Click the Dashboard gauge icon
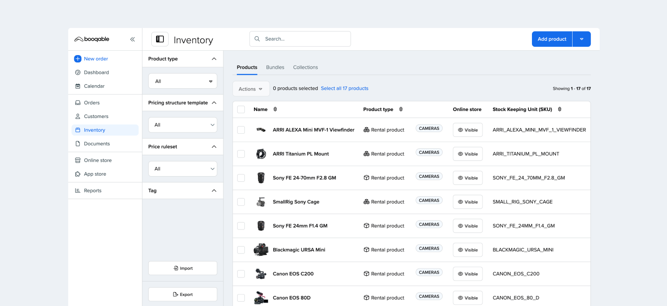 pyautogui.click(x=78, y=73)
